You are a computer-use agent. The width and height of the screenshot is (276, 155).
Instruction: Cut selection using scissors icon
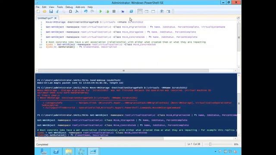pyautogui.click(x=57, y=12)
